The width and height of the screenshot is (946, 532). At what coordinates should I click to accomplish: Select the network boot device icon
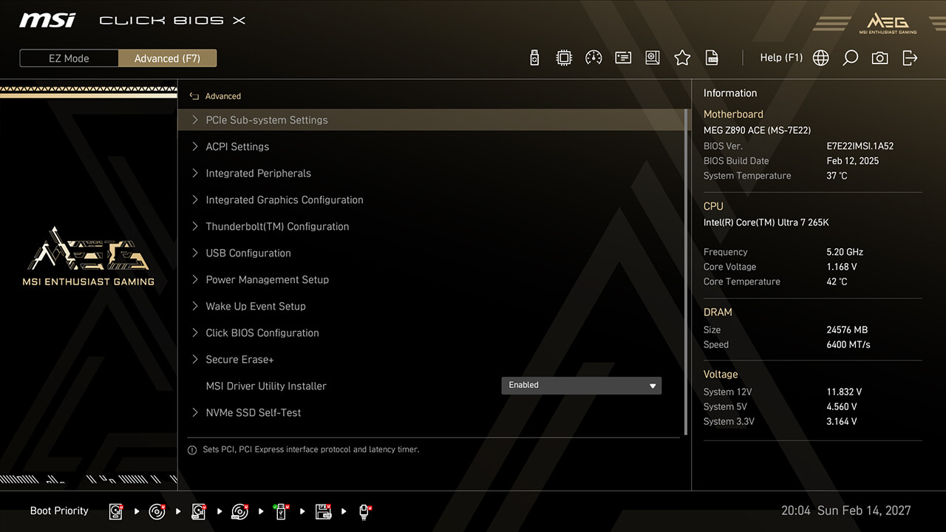(364, 511)
